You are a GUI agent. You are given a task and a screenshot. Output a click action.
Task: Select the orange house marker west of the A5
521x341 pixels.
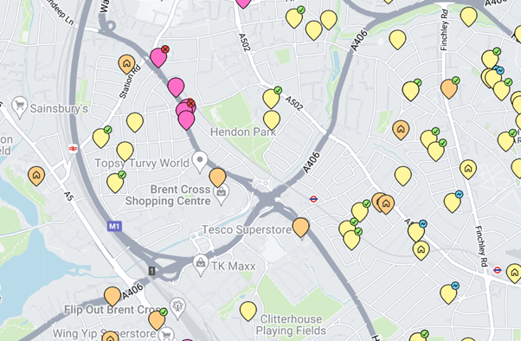pyautogui.click(x=36, y=176)
